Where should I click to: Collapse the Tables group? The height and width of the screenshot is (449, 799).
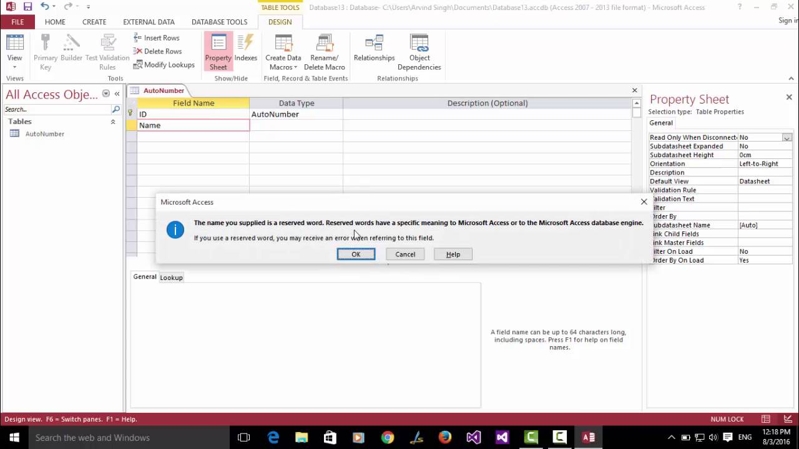[113, 122]
